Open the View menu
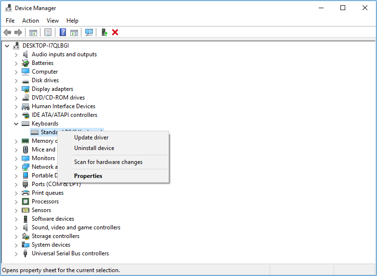Screen dimensions: 377x276 coord(52,21)
